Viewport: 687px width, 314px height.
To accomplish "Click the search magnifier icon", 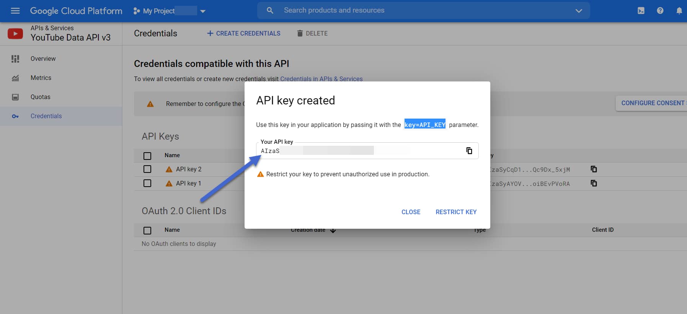I will tap(270, 10).
